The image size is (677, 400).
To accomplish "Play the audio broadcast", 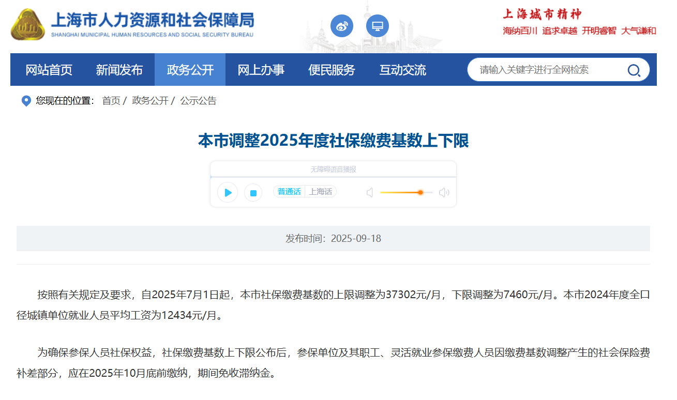I will (228, 193).
